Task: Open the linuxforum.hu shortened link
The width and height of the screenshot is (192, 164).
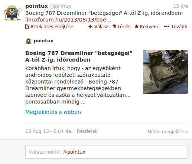Action: (68, 20)
